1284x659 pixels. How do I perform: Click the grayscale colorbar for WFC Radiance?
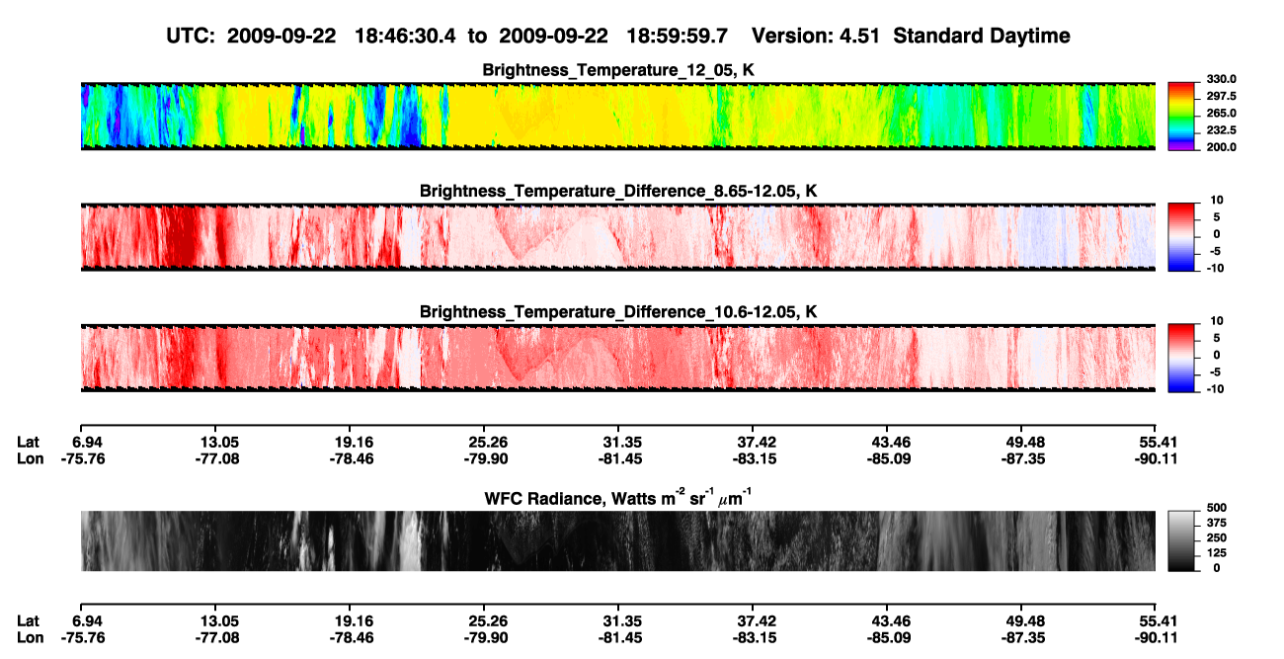click(1181, 541)
